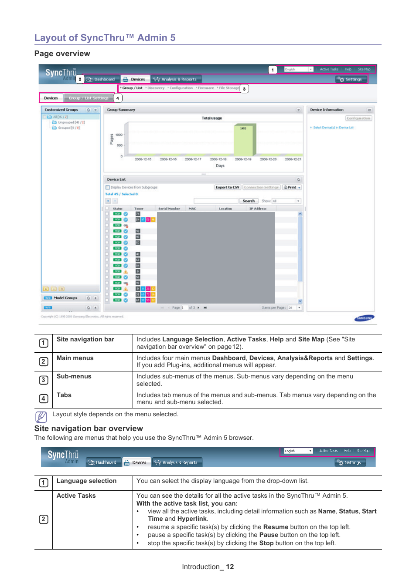Toggle the select-all checkbox in the device list header
The width and height of the screenshot is (416, 587).
(x=107, y=209)
